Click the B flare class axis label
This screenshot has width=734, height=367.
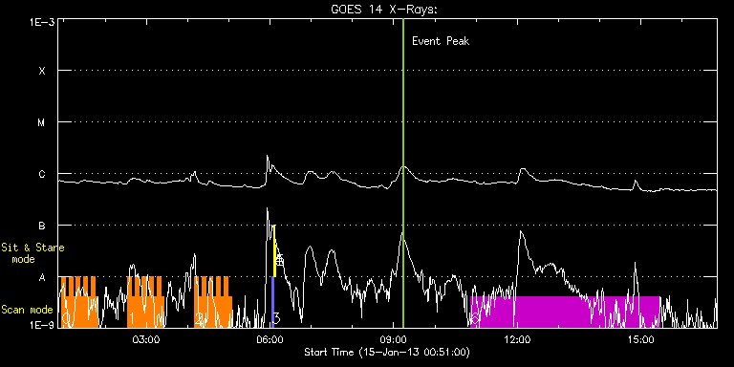[x=42, y=226]
